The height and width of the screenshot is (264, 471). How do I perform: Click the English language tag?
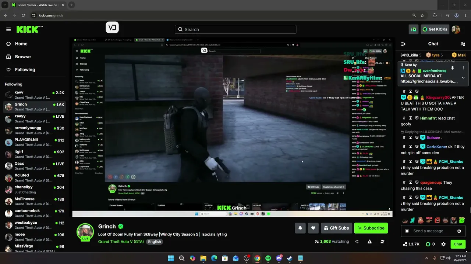click(x=155, y=242)
